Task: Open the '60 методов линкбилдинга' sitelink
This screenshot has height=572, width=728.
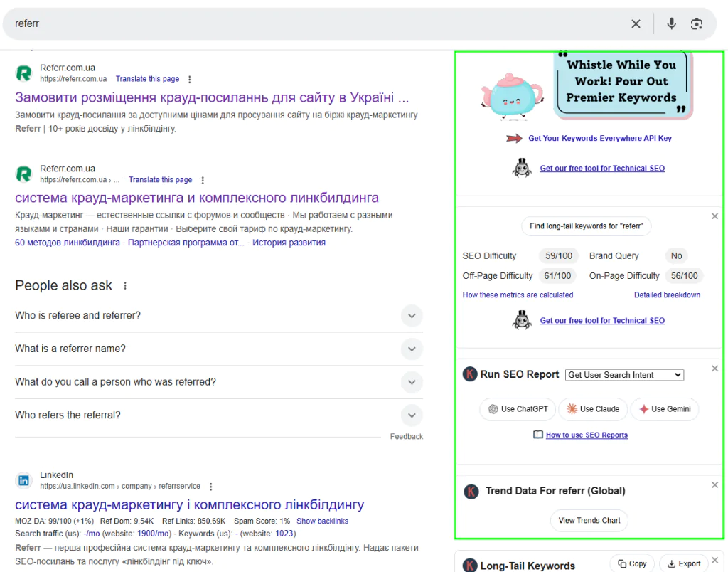Action: tap(68, 243)
